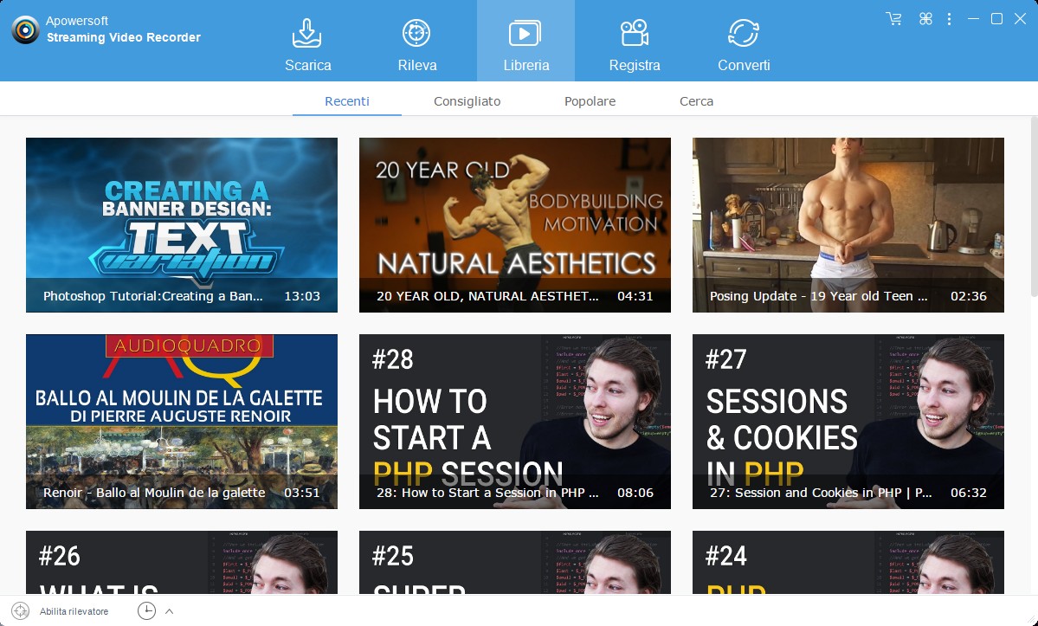Open the 20 Year Old Natural Aesthetics video
The image size is (1038, 626).
pyautogui.click(x=514, y=225)
